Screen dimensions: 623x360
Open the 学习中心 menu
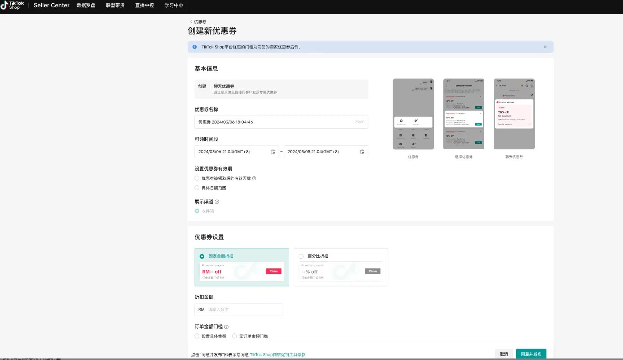tap(174, 5)
